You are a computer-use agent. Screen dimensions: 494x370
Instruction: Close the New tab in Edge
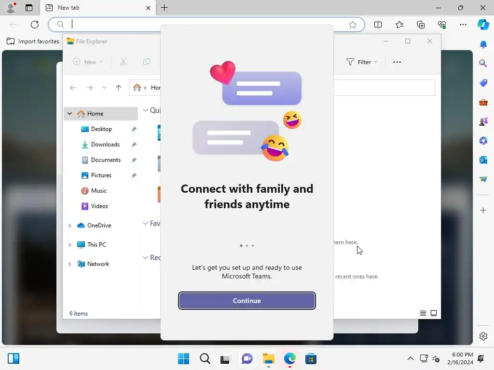click(x=148, y=8)
